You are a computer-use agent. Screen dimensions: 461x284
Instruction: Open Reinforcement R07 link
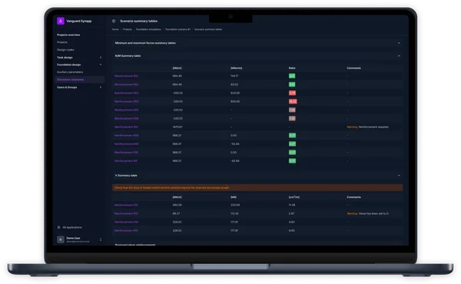[127, 127]
